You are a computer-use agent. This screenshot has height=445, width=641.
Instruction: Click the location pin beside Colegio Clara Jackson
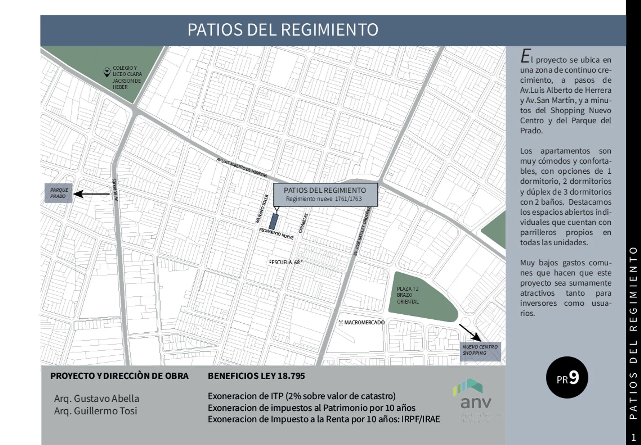point(107,72)
